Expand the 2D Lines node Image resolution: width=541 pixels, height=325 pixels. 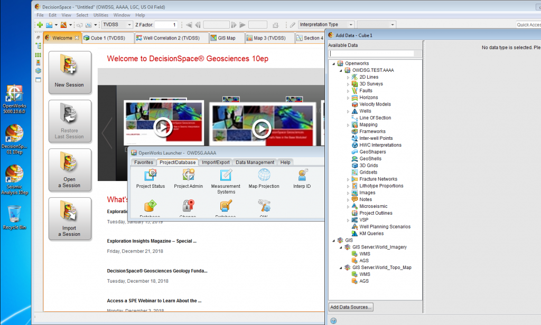tap(348, 78)
